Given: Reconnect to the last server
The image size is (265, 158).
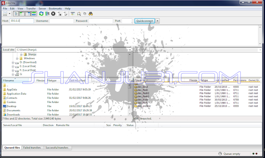Looking at the screenshot, I should point(65,14).
